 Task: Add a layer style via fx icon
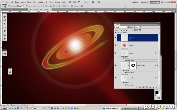pos(140,87)
